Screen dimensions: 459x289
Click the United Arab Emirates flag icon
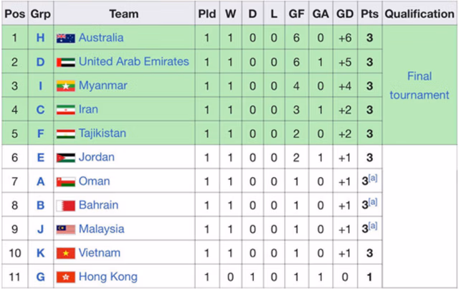(66, 62)
